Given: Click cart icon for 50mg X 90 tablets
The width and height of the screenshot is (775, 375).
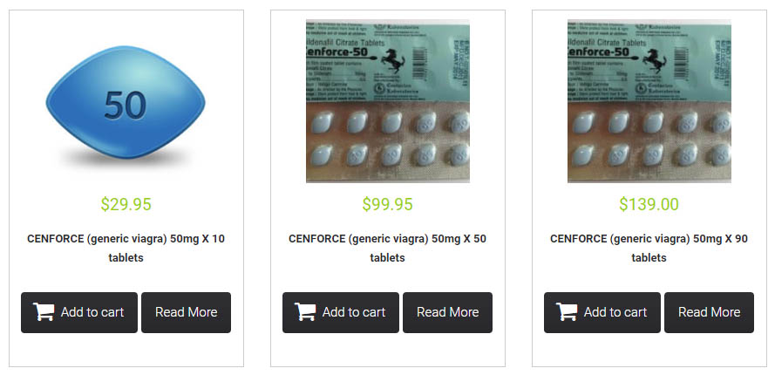Looking at the screenshot, I should [x=567, y=312].
